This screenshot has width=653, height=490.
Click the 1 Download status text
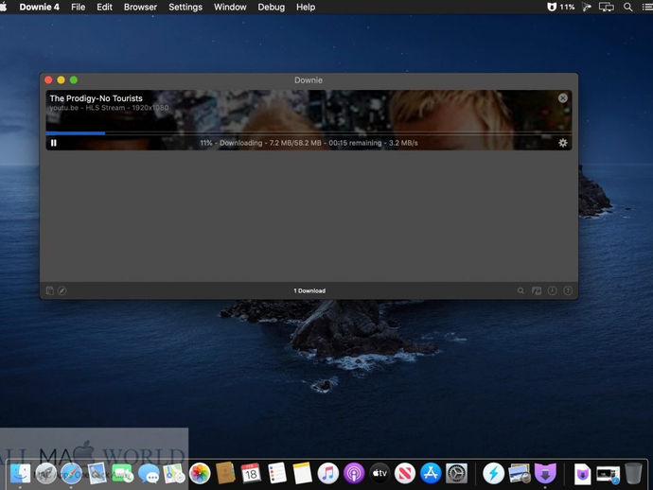(x=309, y=290)
